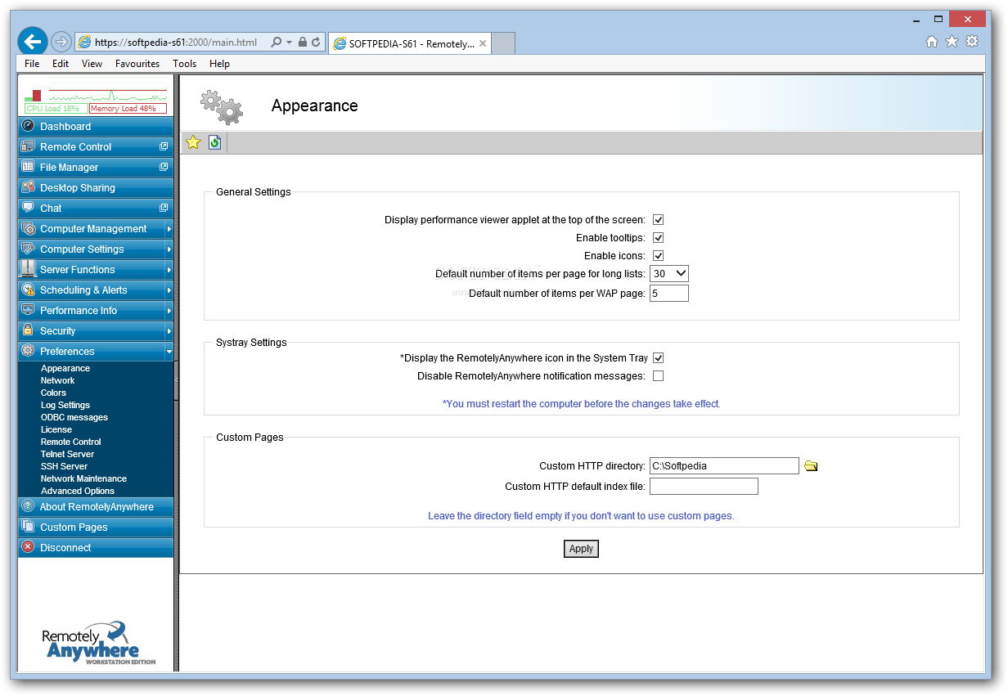Open address bar search dropdown arrow
This screenshot has height=696, width=1008.
[289, 42]
